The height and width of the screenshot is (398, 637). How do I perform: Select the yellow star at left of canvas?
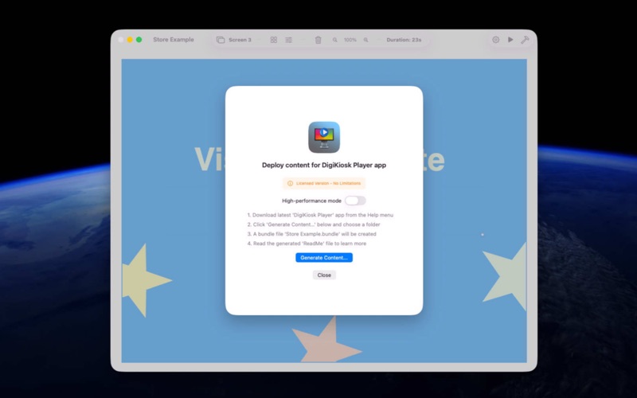(144, 280)
